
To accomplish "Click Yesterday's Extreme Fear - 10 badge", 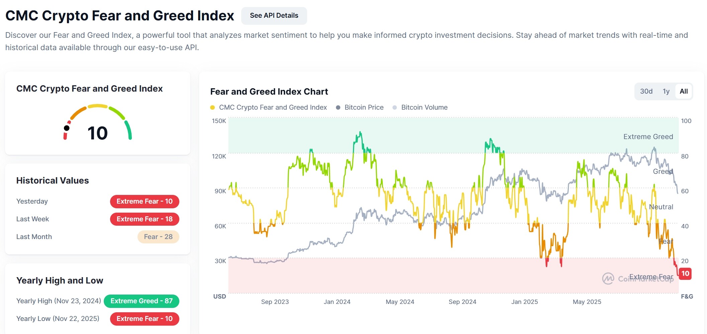I will pyautogui.click(x=145, y=201).
